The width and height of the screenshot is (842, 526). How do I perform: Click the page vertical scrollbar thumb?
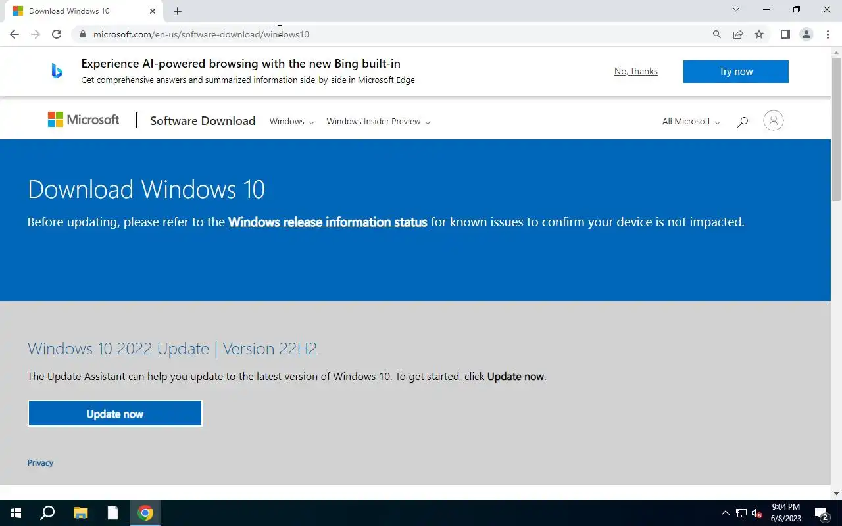pos(836,129)
